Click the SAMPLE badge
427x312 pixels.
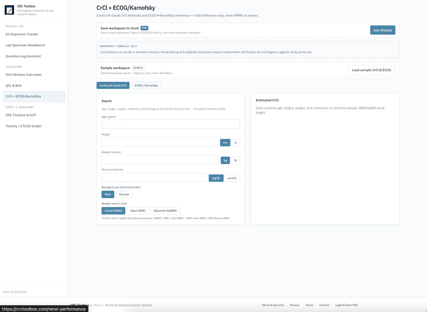tap(138, 68)
